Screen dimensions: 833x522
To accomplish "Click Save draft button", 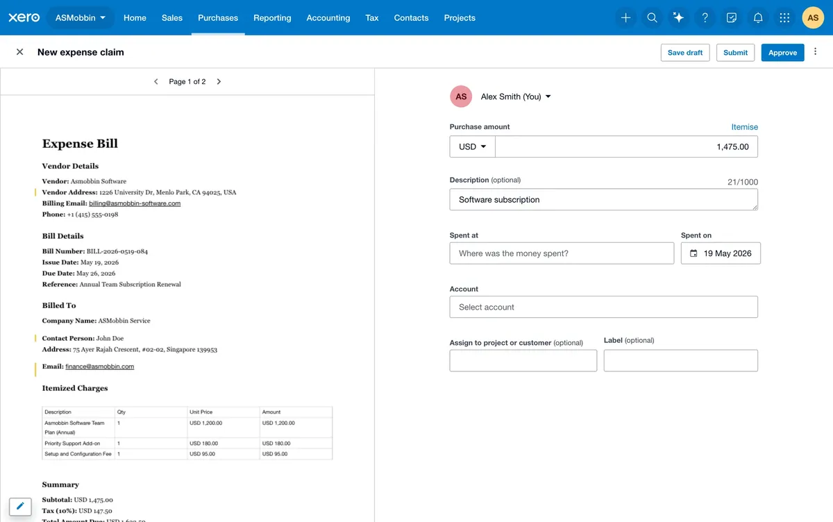I will click(x=685, y=52).
